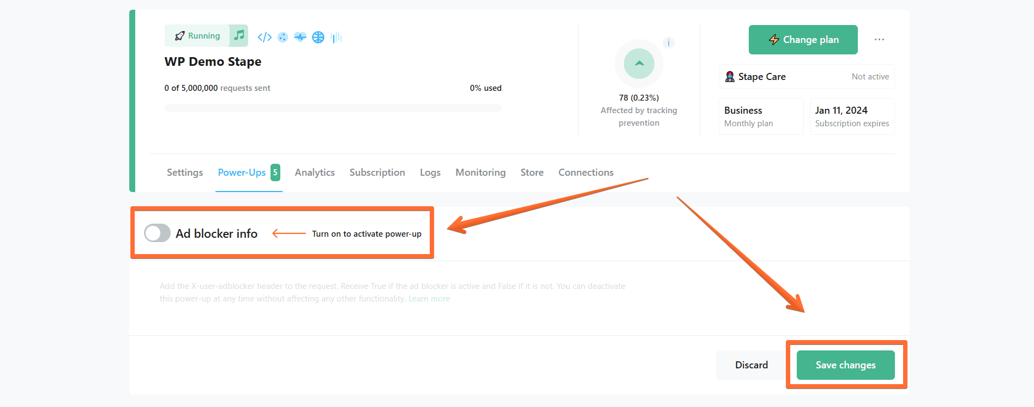Image resolution: width=1034 pixels, height=407 pixels.
Task: Open the Store tab
Action: pos(532,172)
